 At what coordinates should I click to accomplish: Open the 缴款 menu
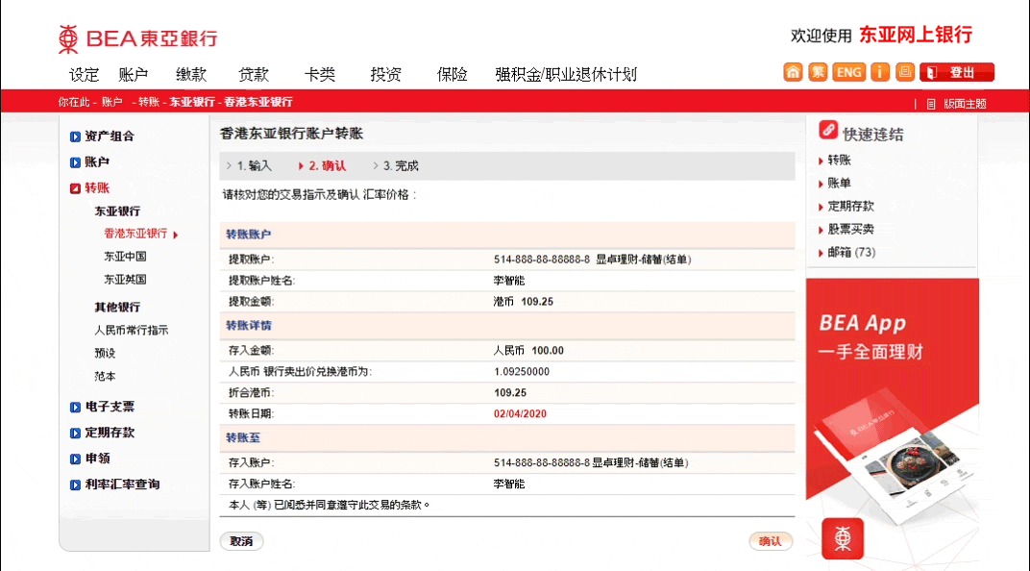(x=191, y=74)
